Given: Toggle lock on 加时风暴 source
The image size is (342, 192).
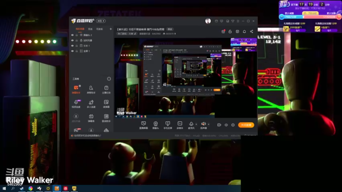Looking at the screenshot, I should (77, 40).
